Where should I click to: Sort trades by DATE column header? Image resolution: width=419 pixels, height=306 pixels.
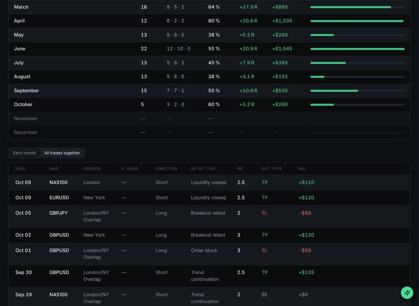(20, 169)
